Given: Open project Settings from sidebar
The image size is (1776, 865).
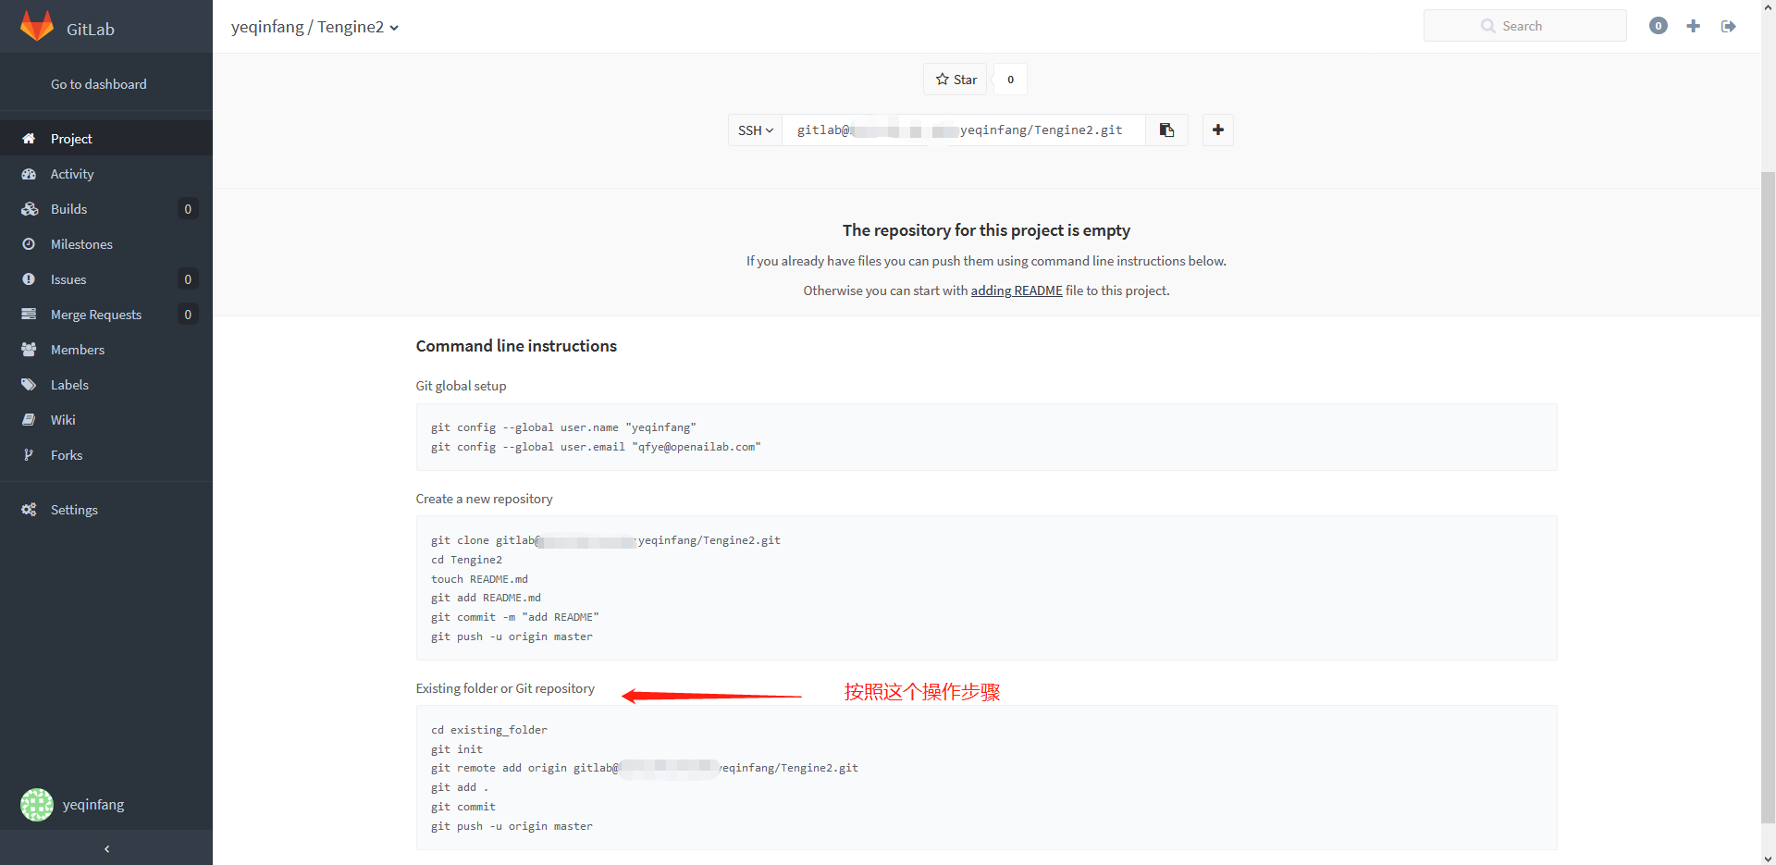Looking at the screenshot, I should click(x=30, y=509).
